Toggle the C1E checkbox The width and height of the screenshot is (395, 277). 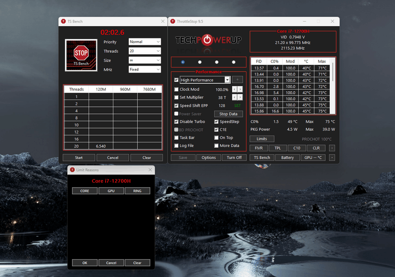[x=216, y=130]
